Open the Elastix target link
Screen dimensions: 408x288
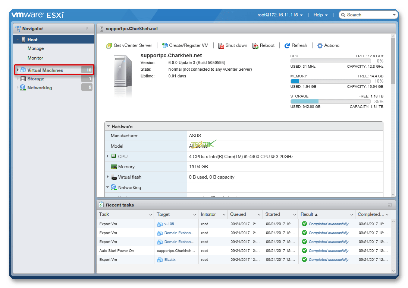point(170,260)
